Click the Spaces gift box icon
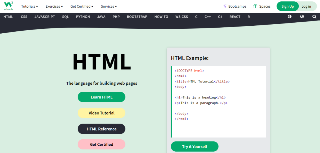Screen dimensions: 320x153 point(255,6)
